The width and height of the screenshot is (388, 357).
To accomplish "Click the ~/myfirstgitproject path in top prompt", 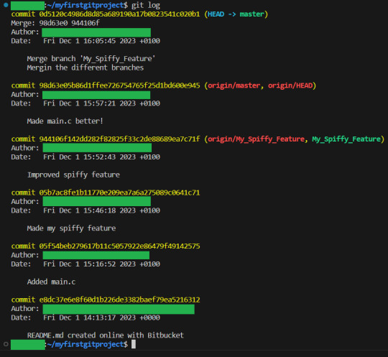I will 86,5.
